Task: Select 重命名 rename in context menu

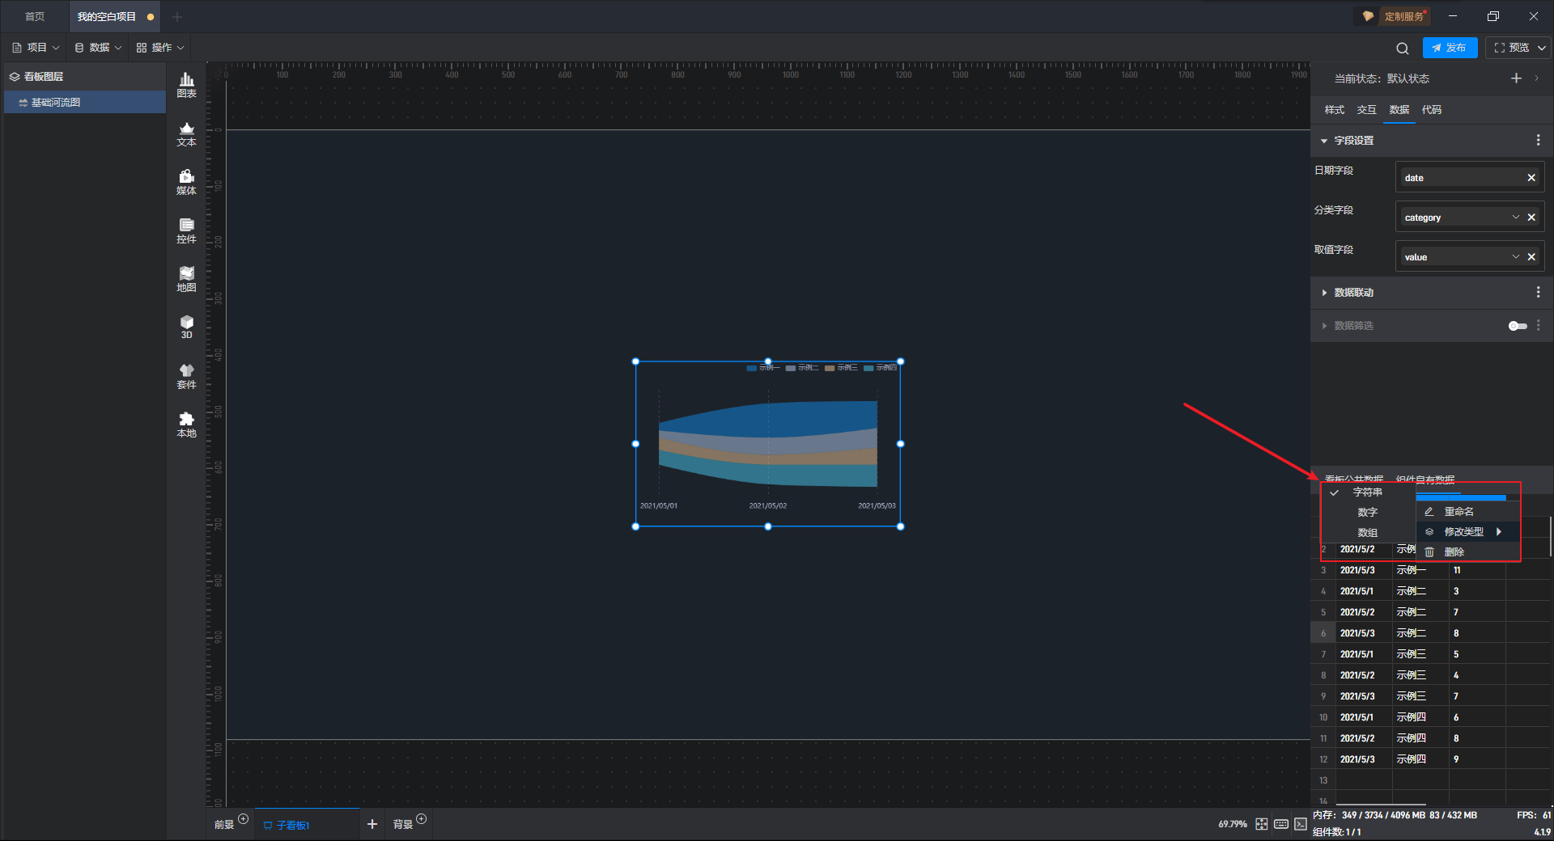Action: point(1467,512)
